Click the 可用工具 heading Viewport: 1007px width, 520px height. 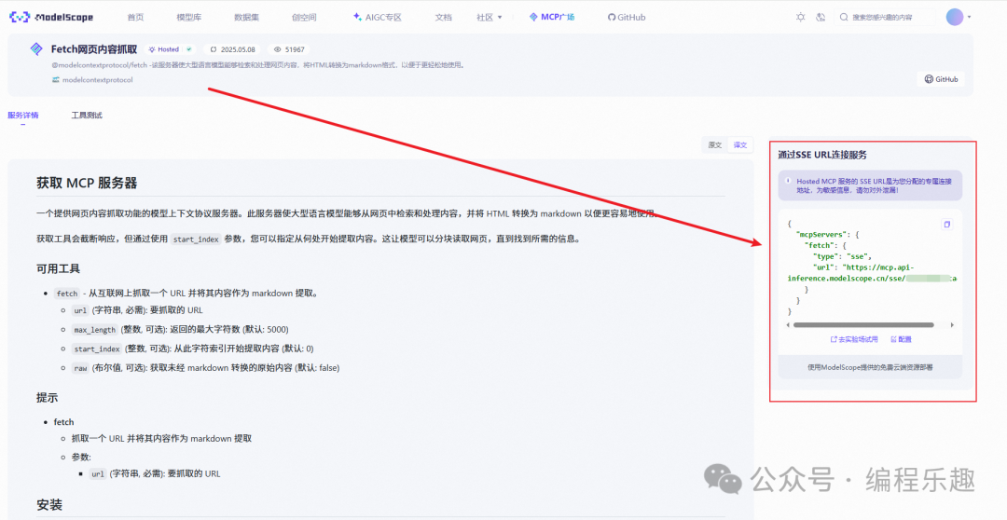[x=59, y=269]
